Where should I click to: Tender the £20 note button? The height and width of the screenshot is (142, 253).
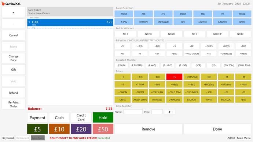pyautogui.click(x=81, y=129)
